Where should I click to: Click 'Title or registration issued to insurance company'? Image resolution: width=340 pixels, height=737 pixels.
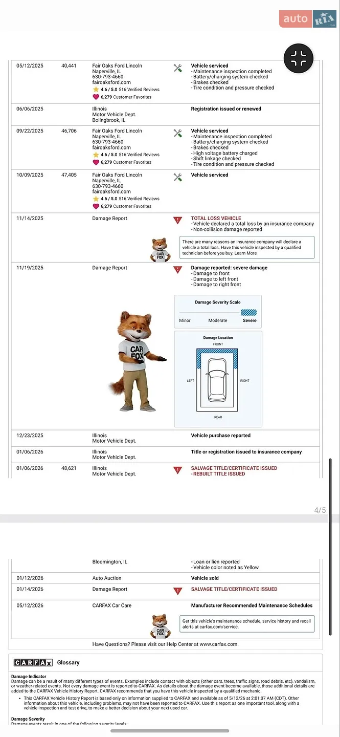coord(246,452)
